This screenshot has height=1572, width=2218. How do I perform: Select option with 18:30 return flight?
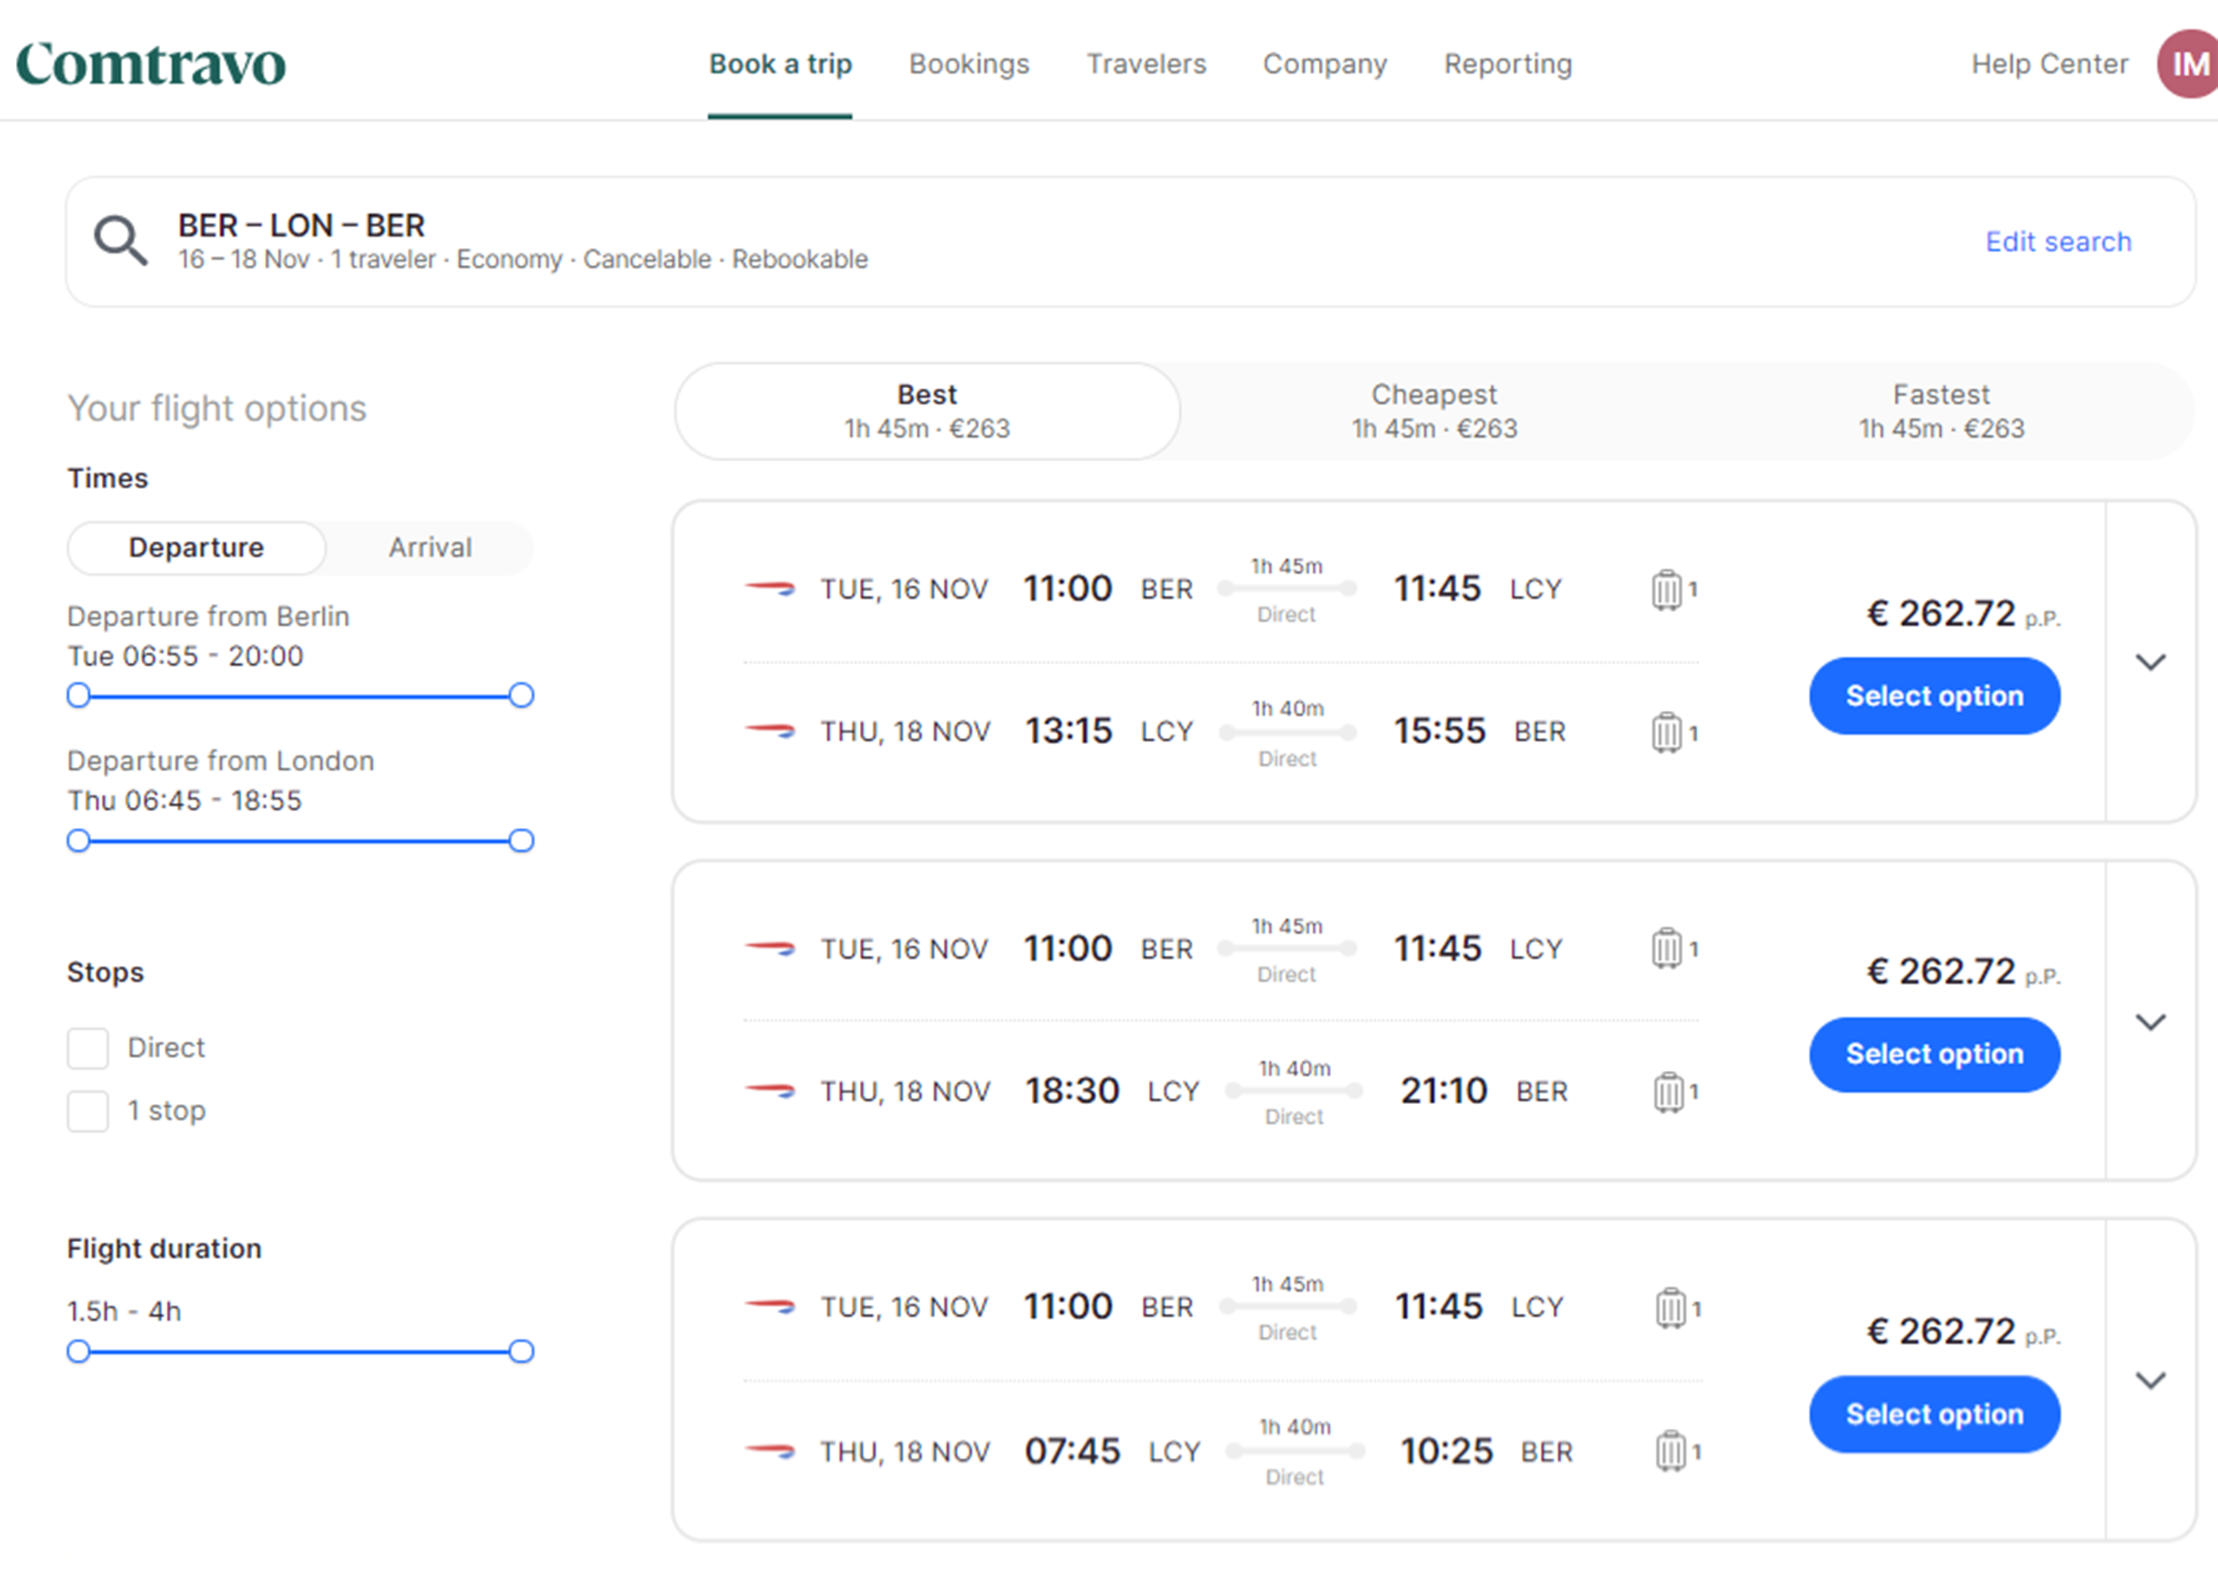tap(1934, 1054)
